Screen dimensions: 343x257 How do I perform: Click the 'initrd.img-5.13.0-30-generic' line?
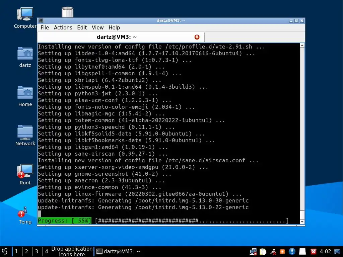(143, 201)
